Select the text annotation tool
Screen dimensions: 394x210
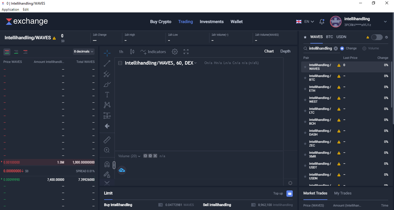107,95
